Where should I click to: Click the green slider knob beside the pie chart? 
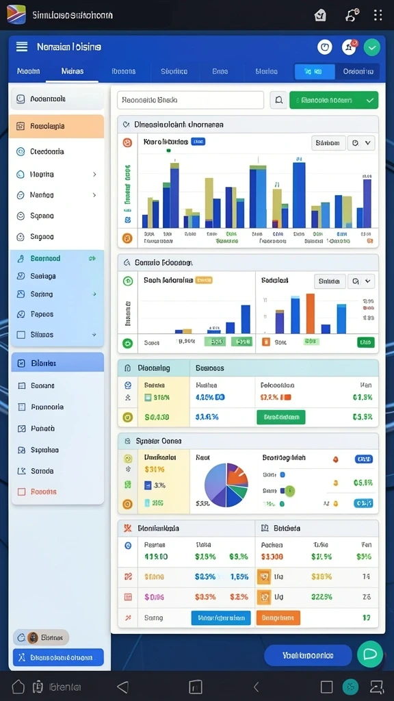[289, 490]
